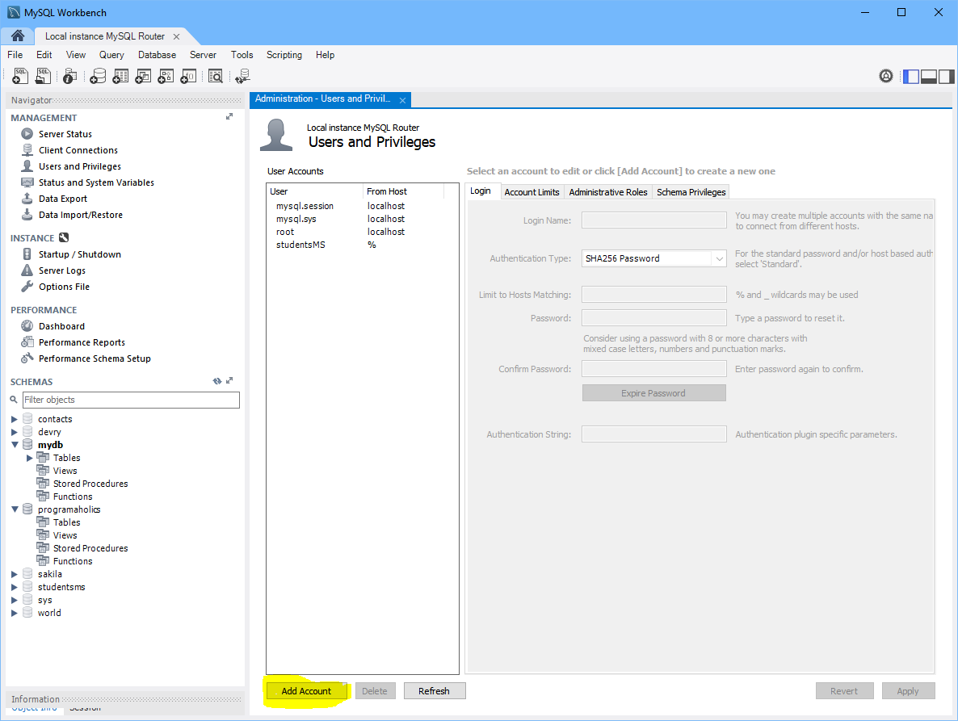
Task: Click the new SQL tab toolbar icon
Action: point(20,76)
